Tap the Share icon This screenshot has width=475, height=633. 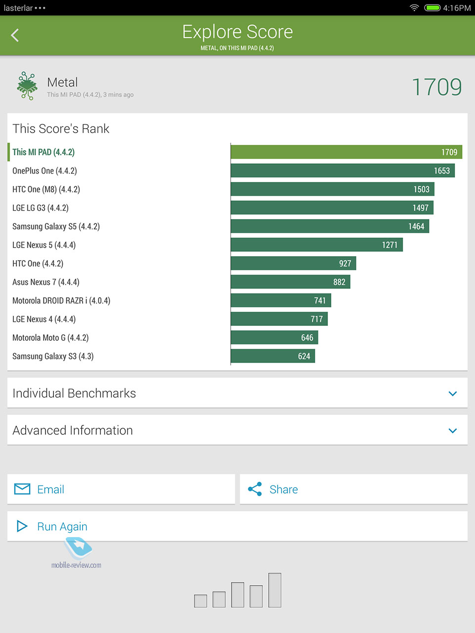[x=255, y=489]
